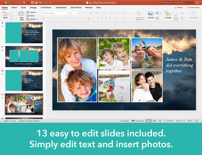
Task: Toggle the AutoSave switch
Action: (x=26, y=3)
